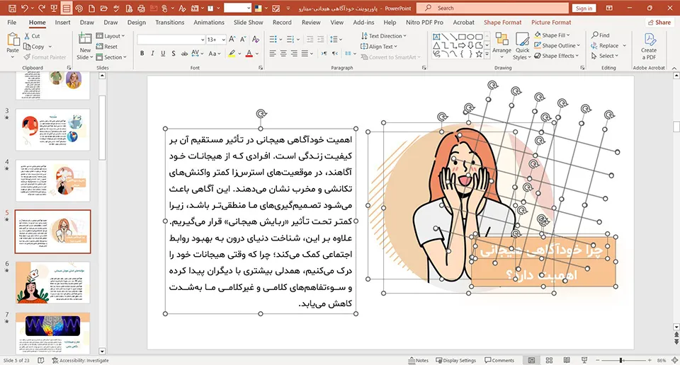Toggle Normal view in status bar
This screenshot has width=680, height=365.
(531, 360)
